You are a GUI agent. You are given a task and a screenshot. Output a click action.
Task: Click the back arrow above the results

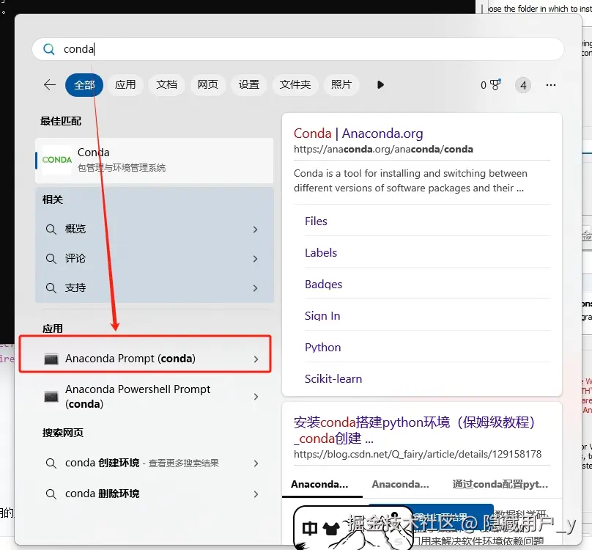coord(48,84)
